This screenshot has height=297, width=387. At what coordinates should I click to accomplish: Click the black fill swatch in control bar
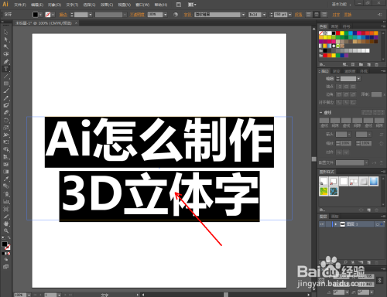tap(36, 15)
